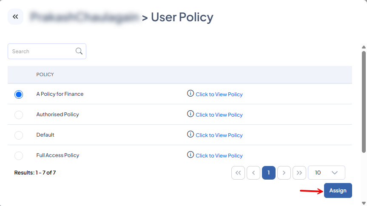
Task: Open the page size dropdown showing 10
Action: click(x=326, y=173)
